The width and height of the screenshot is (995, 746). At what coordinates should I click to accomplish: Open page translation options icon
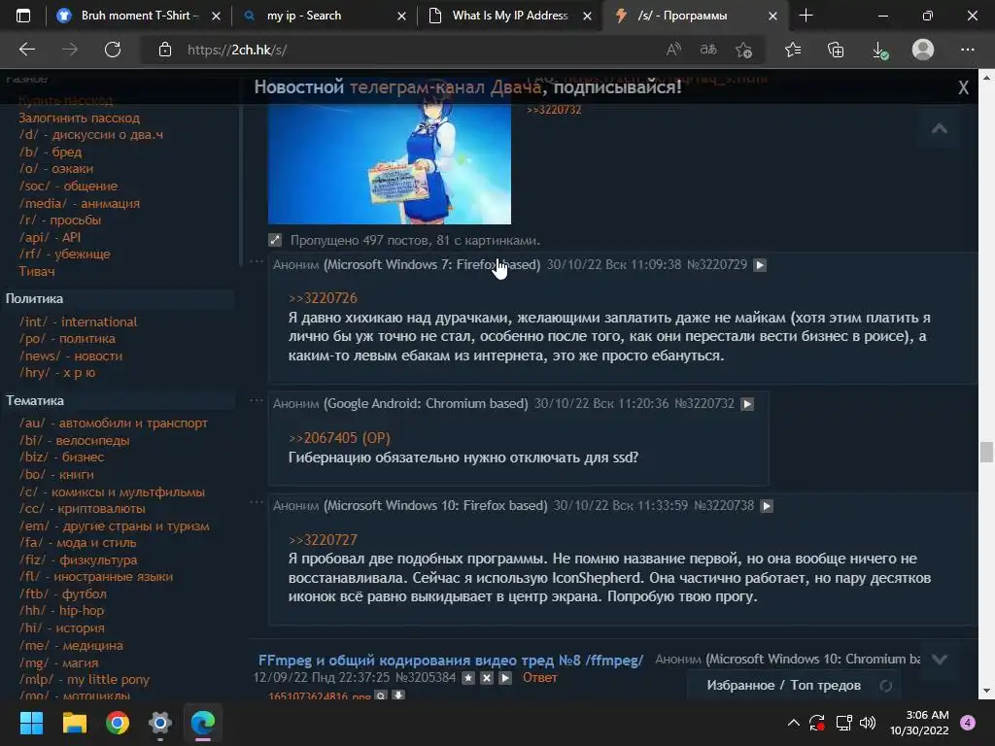click(x=708, y=50)
